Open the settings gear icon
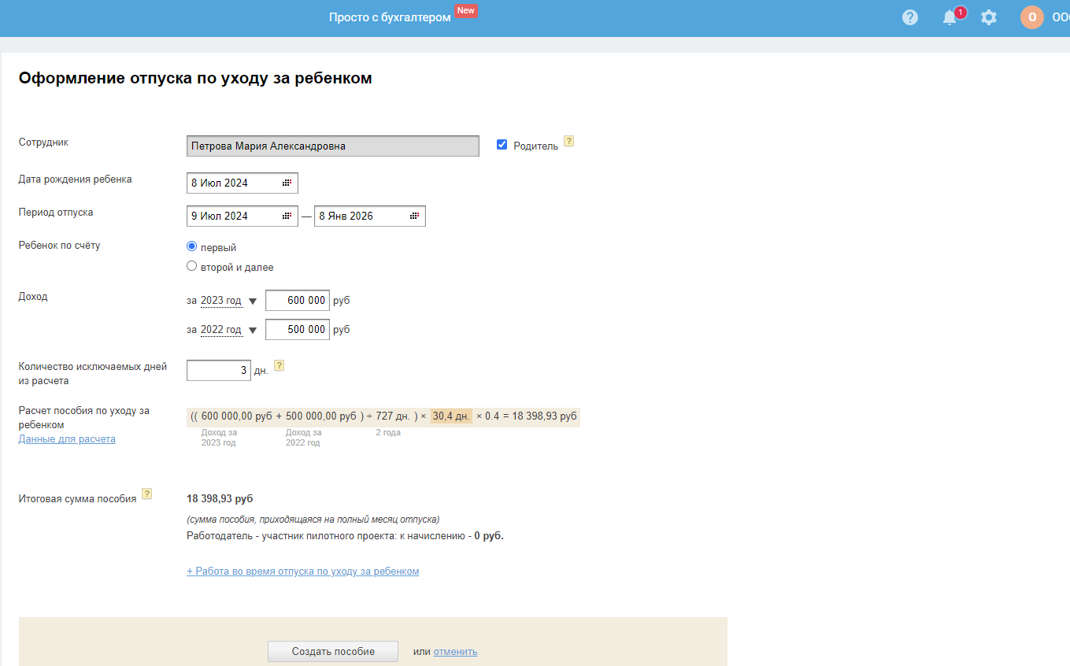The width and height of the screenshot is (1070, 666). click(x=989, y=17)
